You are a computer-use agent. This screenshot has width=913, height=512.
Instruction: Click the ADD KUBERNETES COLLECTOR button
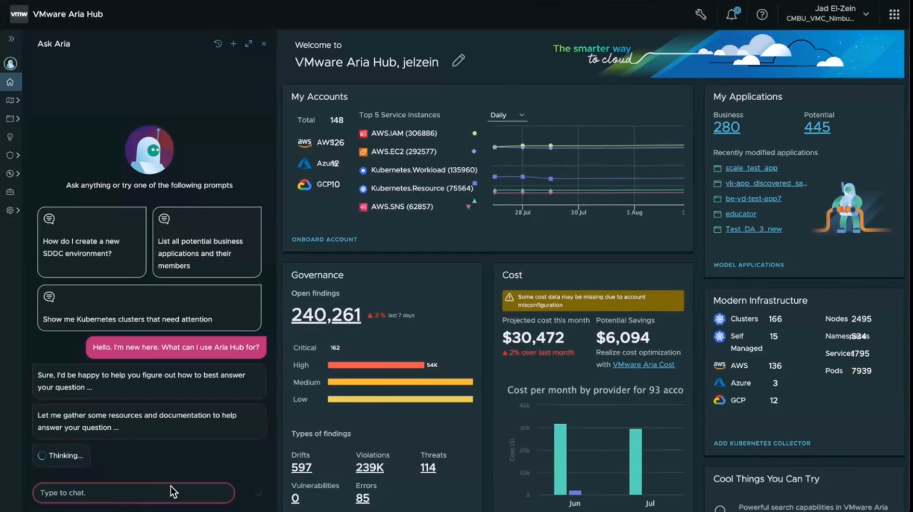(761, 443)
